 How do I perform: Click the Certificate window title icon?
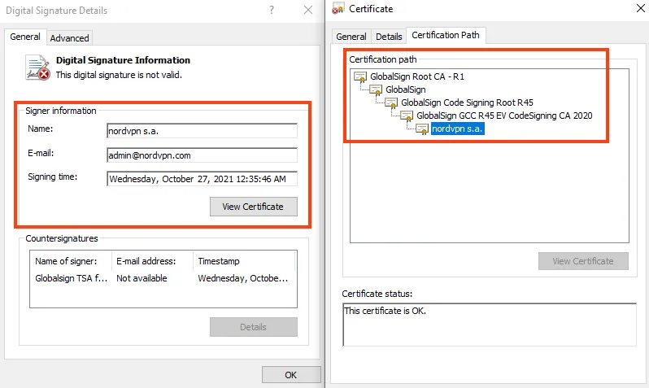pos(338,8)
